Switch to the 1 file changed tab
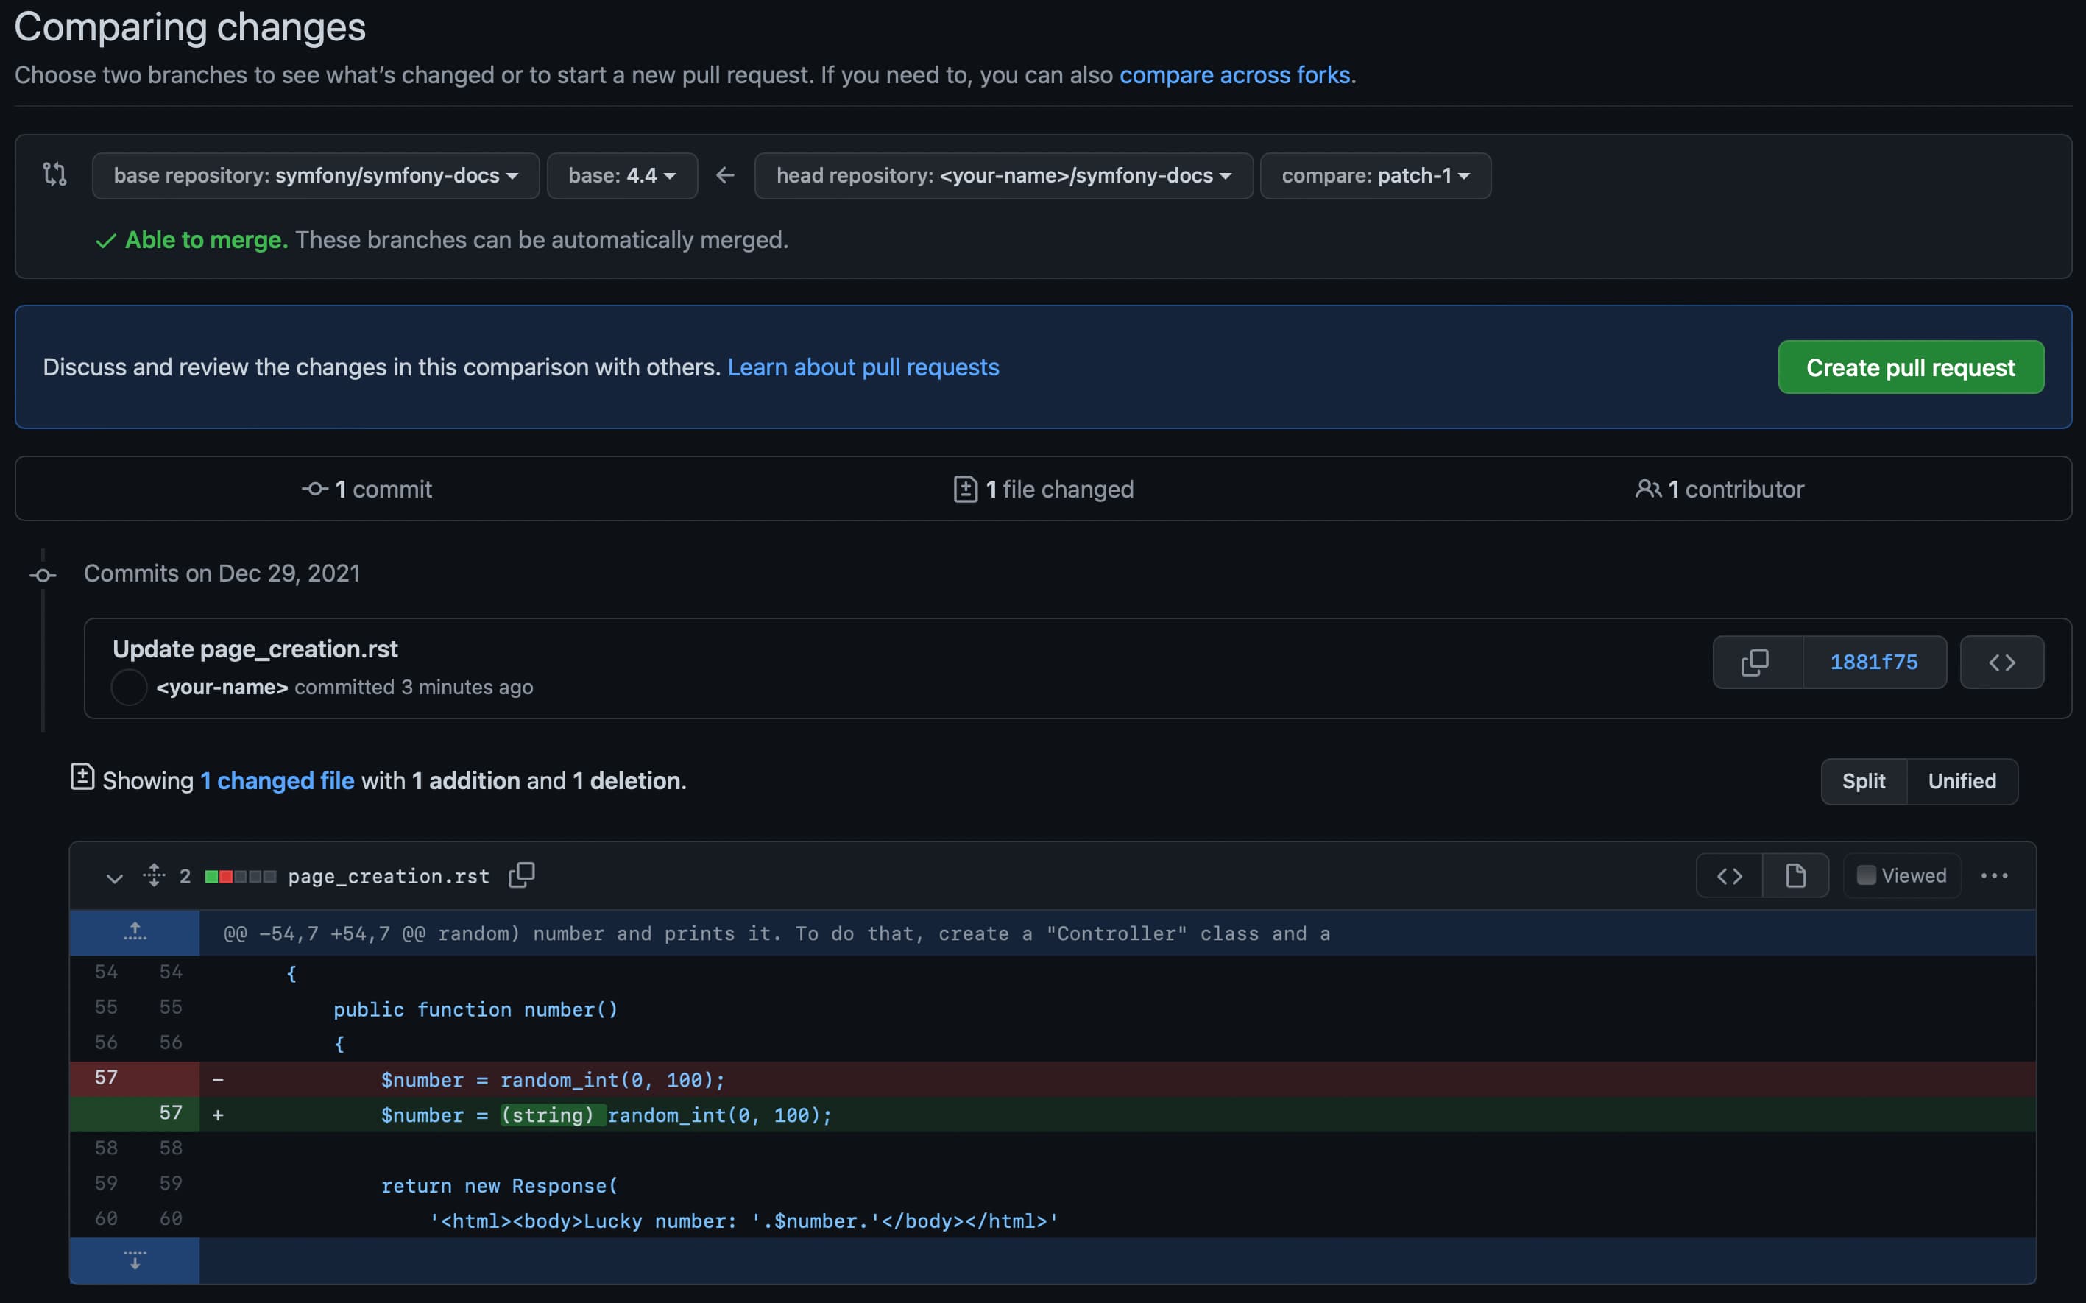The image size is (2086, 1303). 1044,489
